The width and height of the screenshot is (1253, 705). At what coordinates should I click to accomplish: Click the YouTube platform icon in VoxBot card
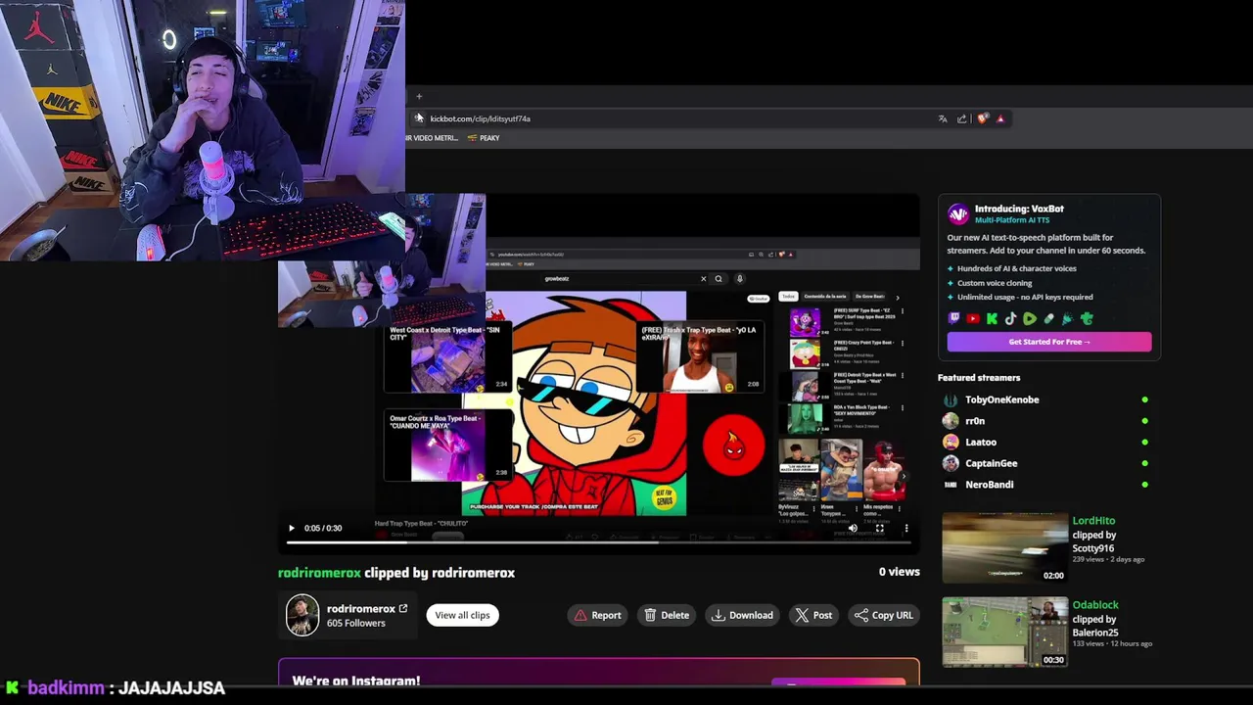[973, 318]
